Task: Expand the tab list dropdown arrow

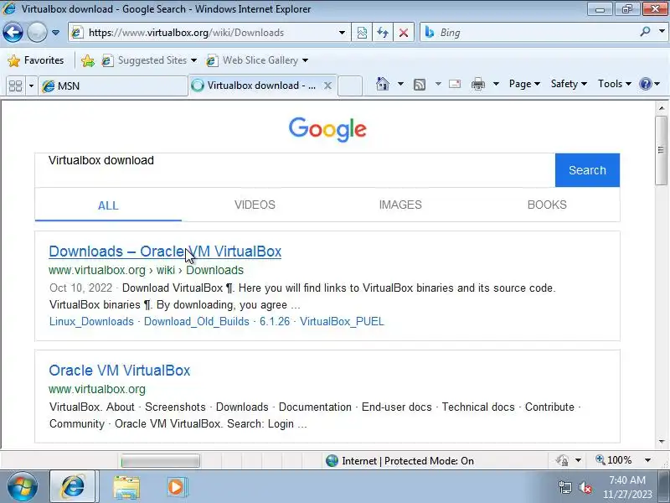Action: click(x=31, y=86)
